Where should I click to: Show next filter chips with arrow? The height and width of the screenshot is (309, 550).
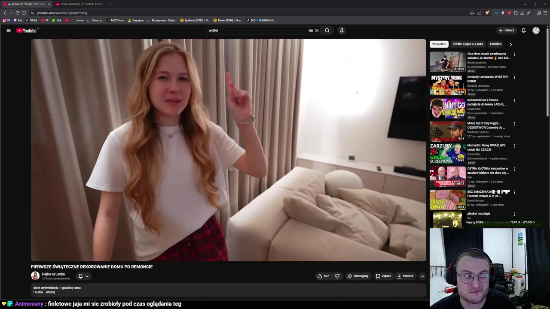510,44
